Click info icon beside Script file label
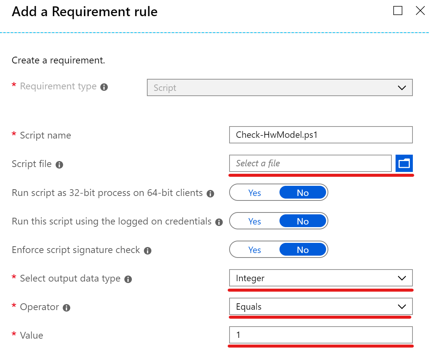Viewport: 429px width, 357px height. click(59, 165)
